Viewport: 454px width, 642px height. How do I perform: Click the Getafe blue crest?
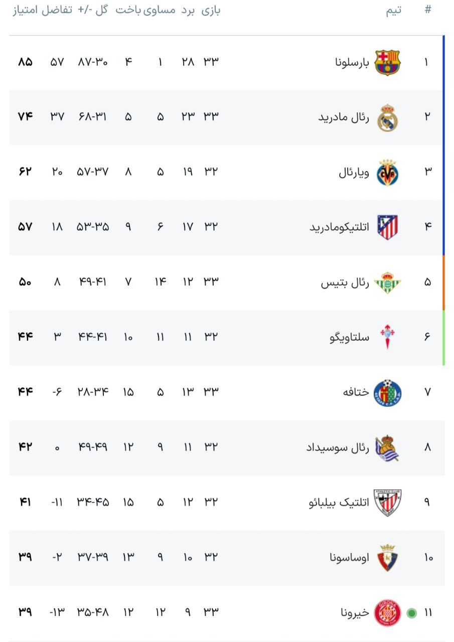388,392
